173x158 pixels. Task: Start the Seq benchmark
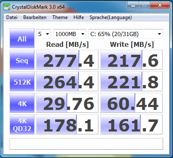pos(22,60)
